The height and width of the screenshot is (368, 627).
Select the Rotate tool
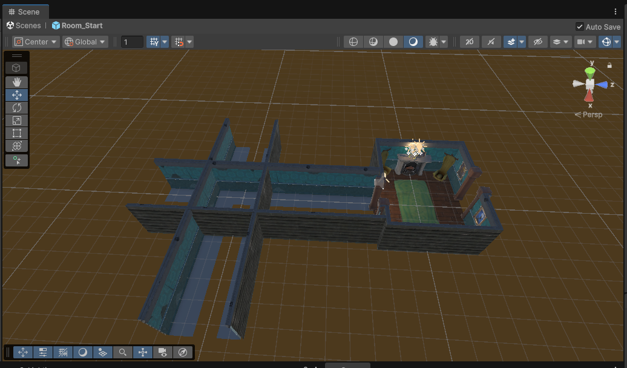click(16, 108)
